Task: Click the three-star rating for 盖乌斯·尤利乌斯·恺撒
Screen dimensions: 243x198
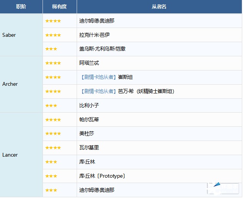Action: click(x=51, y=49)
